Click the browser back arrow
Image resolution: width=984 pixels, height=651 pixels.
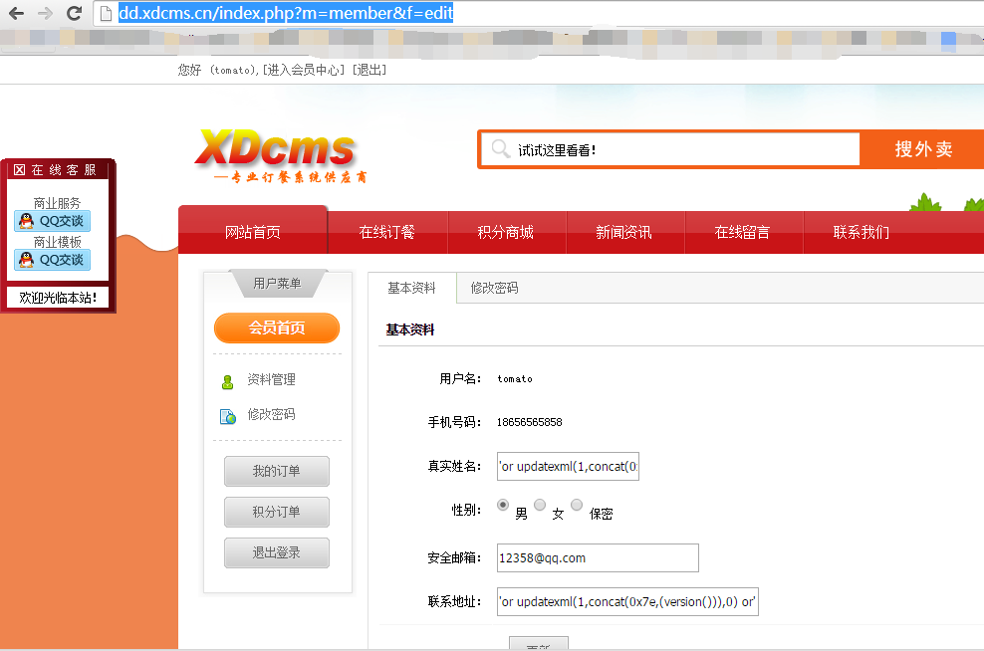pos(16,13)
